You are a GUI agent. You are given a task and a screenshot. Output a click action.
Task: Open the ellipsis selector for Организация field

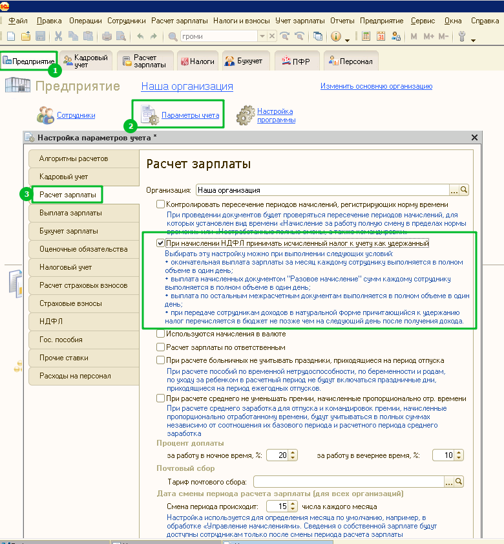tap(454, 190)
